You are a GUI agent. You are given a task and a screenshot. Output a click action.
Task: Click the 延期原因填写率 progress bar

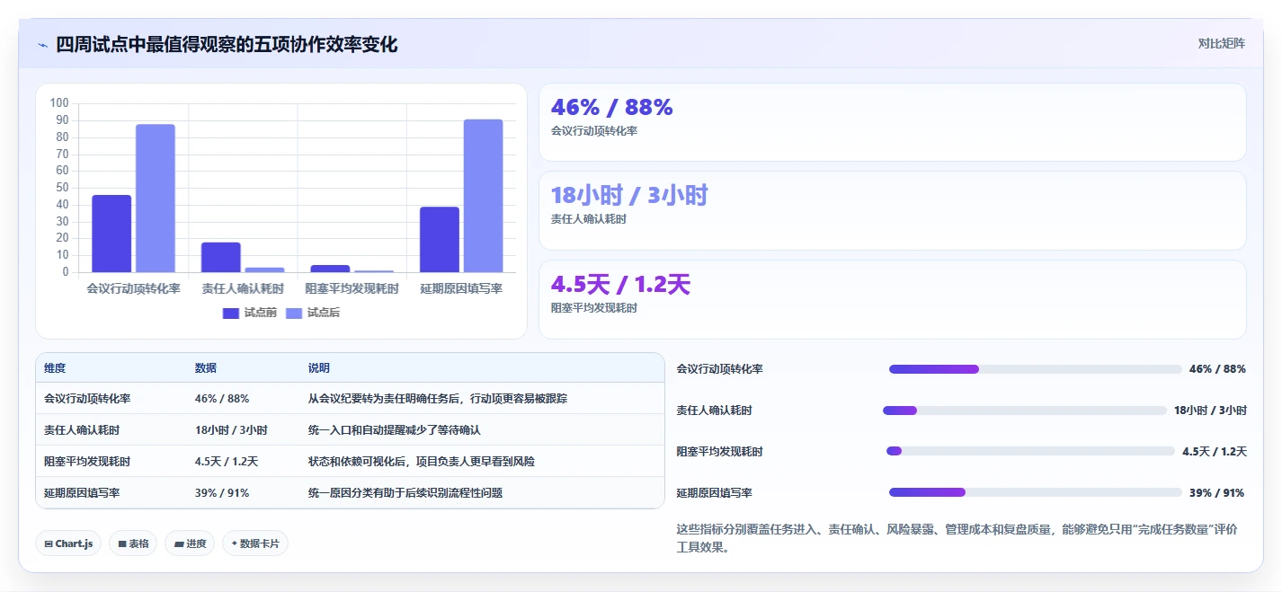[x=1036, y=492]
